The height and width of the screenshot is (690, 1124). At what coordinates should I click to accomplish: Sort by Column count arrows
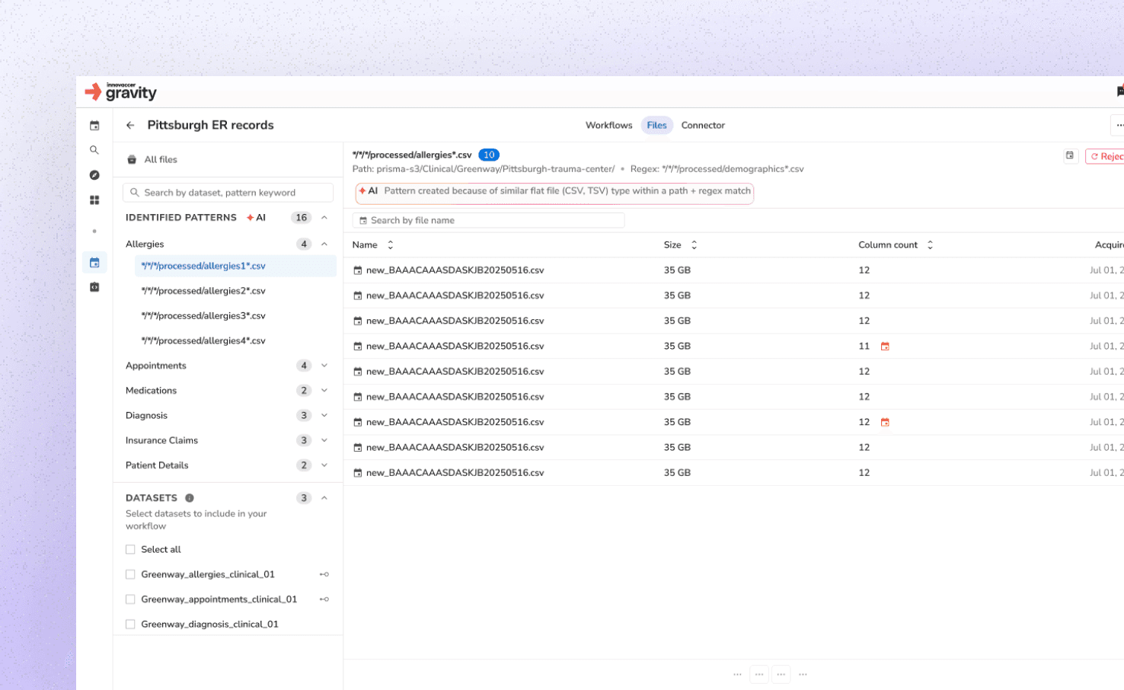[930, 245]
